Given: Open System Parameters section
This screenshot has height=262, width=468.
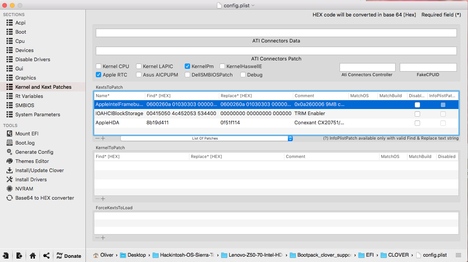Looking at the screenshot, I should pos(38,114).
